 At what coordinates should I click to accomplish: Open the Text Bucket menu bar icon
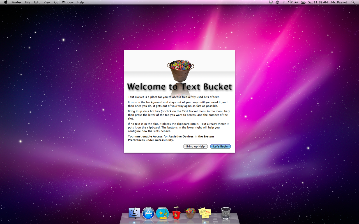point(271,2)
